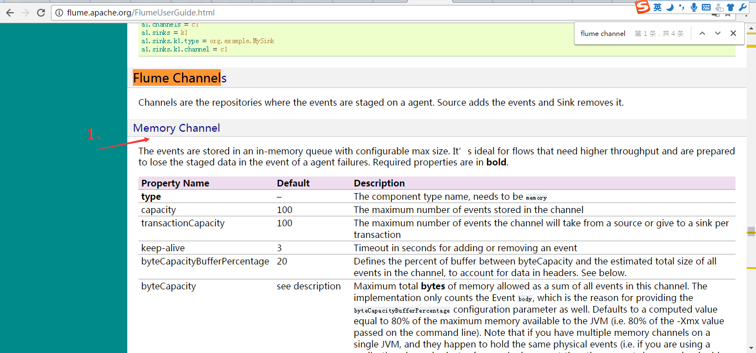Select the Description column header
756x353 pixels.
(379, 183)
